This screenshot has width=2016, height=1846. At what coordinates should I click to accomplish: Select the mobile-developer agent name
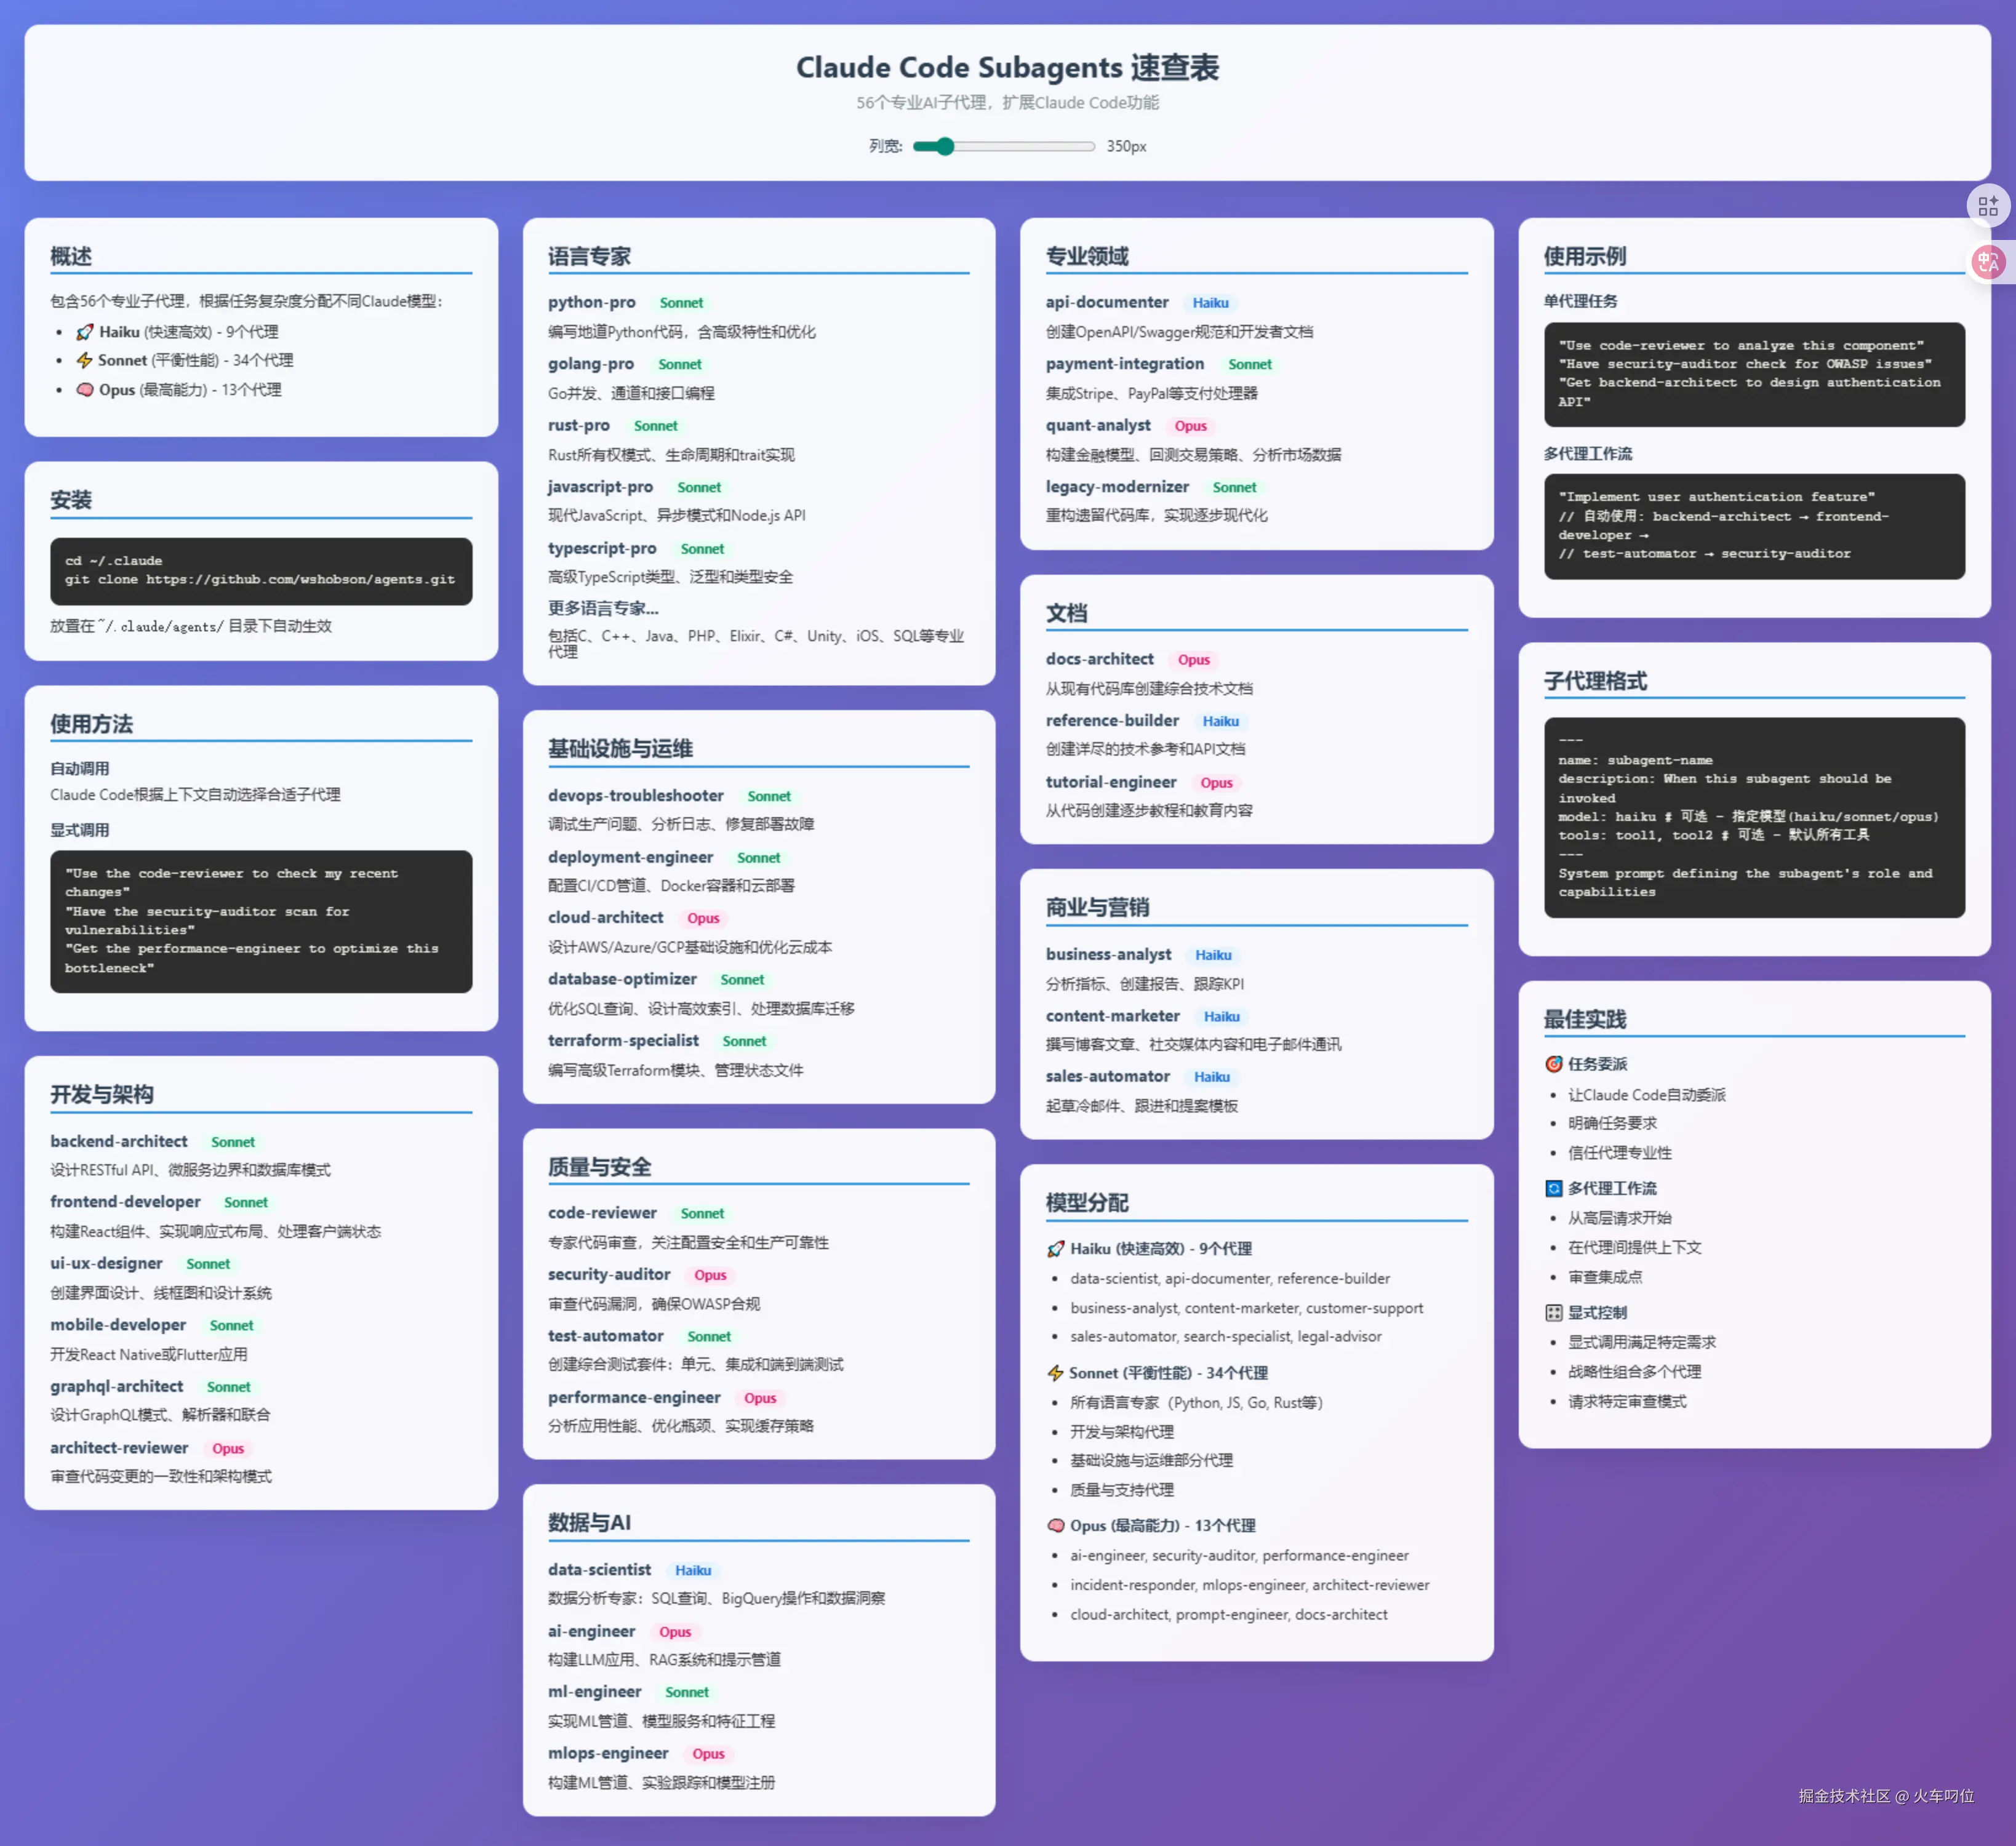click(x=118, y=1324)
